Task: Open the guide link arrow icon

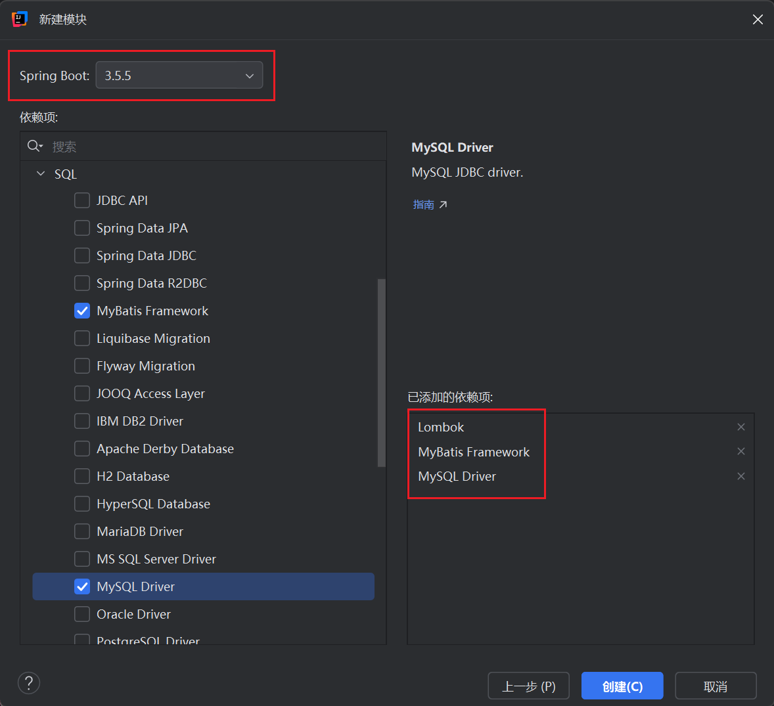Action: (444, 204)
